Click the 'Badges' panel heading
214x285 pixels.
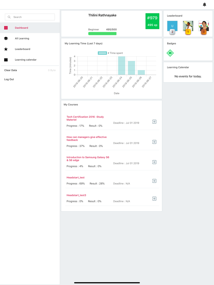click(x=172, y=43)
